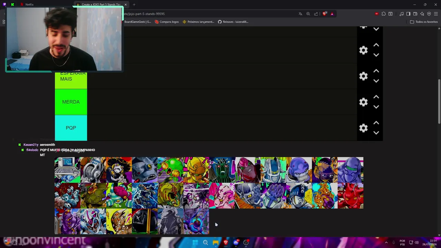
Task: Pick the pink female stand image
Action: [222, 196]
